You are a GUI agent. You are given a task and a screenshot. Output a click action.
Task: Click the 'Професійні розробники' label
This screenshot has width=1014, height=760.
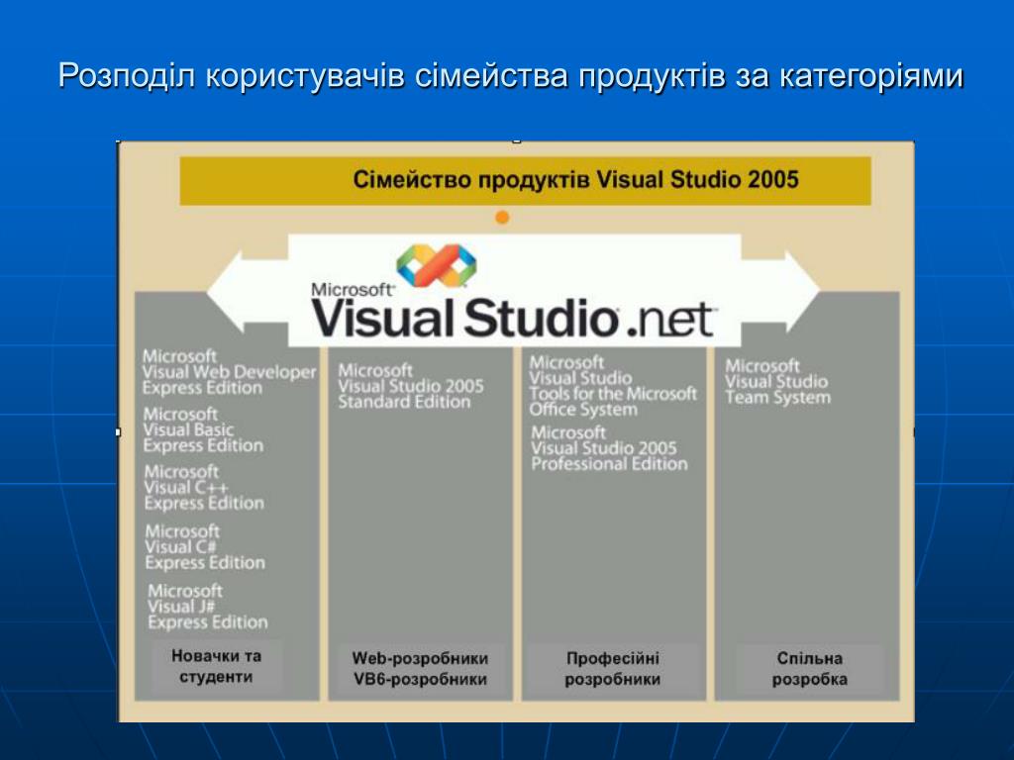[612, 669]
